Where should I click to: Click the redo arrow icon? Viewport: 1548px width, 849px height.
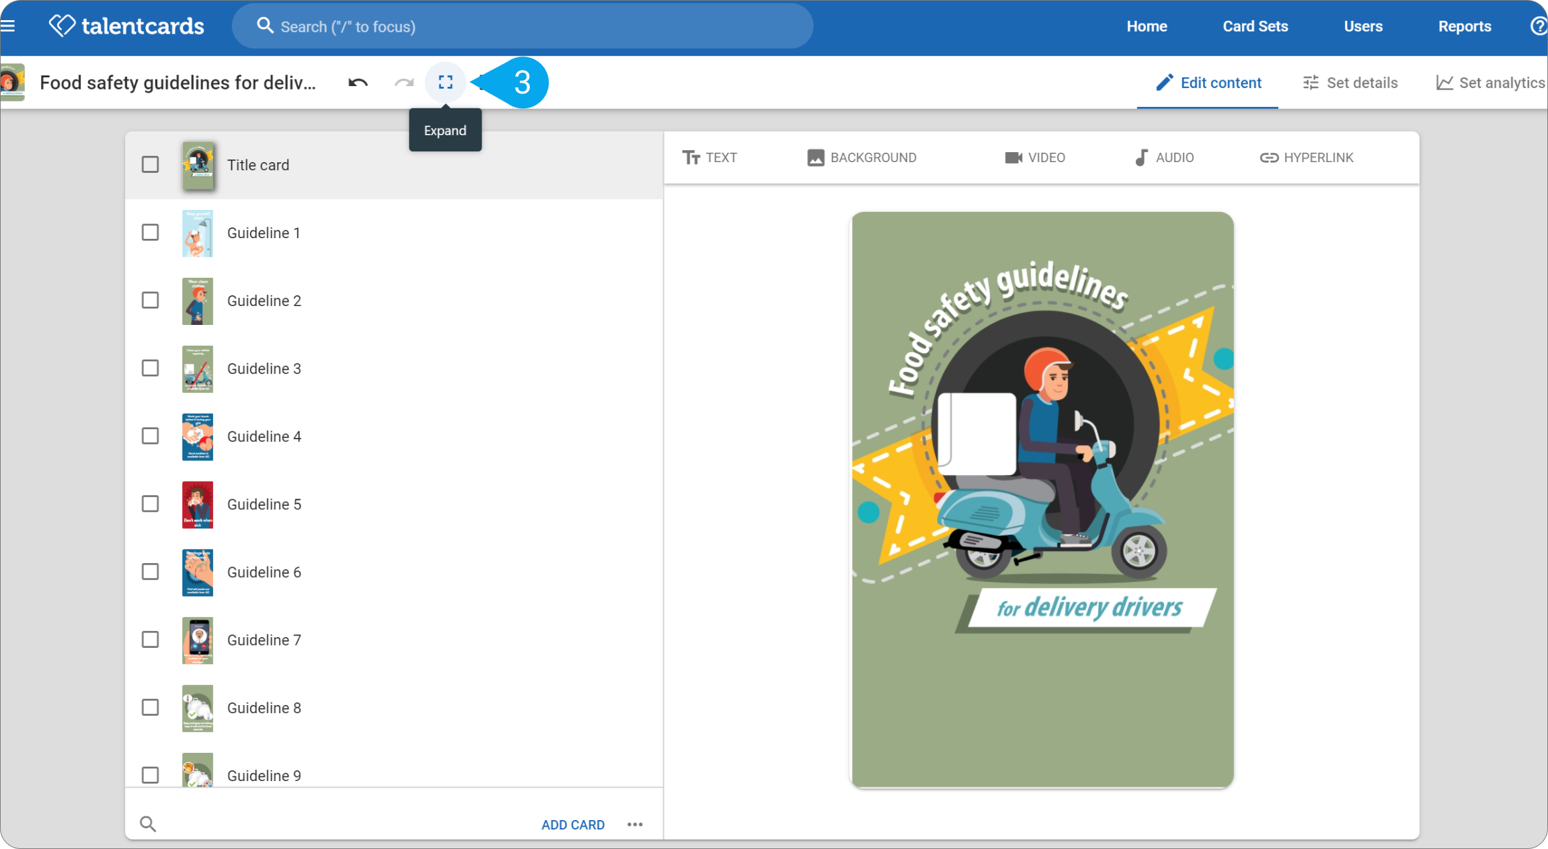click(404, 83)
